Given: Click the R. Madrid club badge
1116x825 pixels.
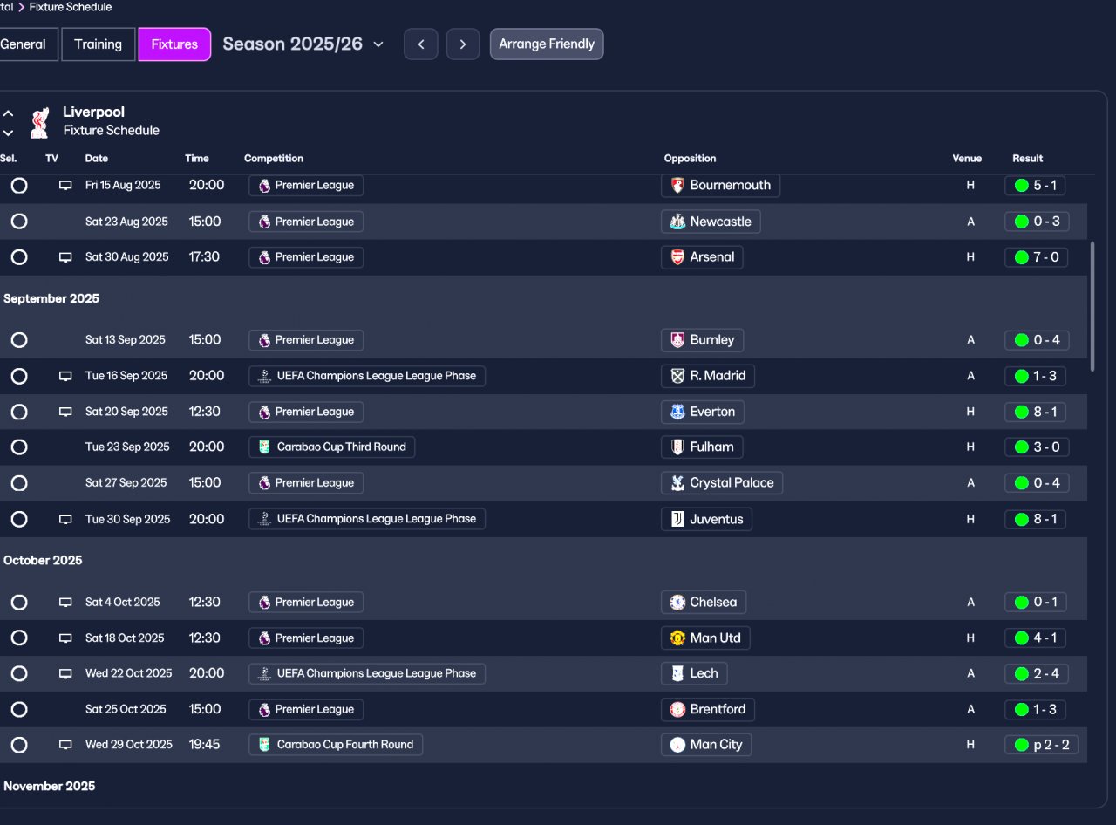Looking at the screenshot, I should point(677,376).
